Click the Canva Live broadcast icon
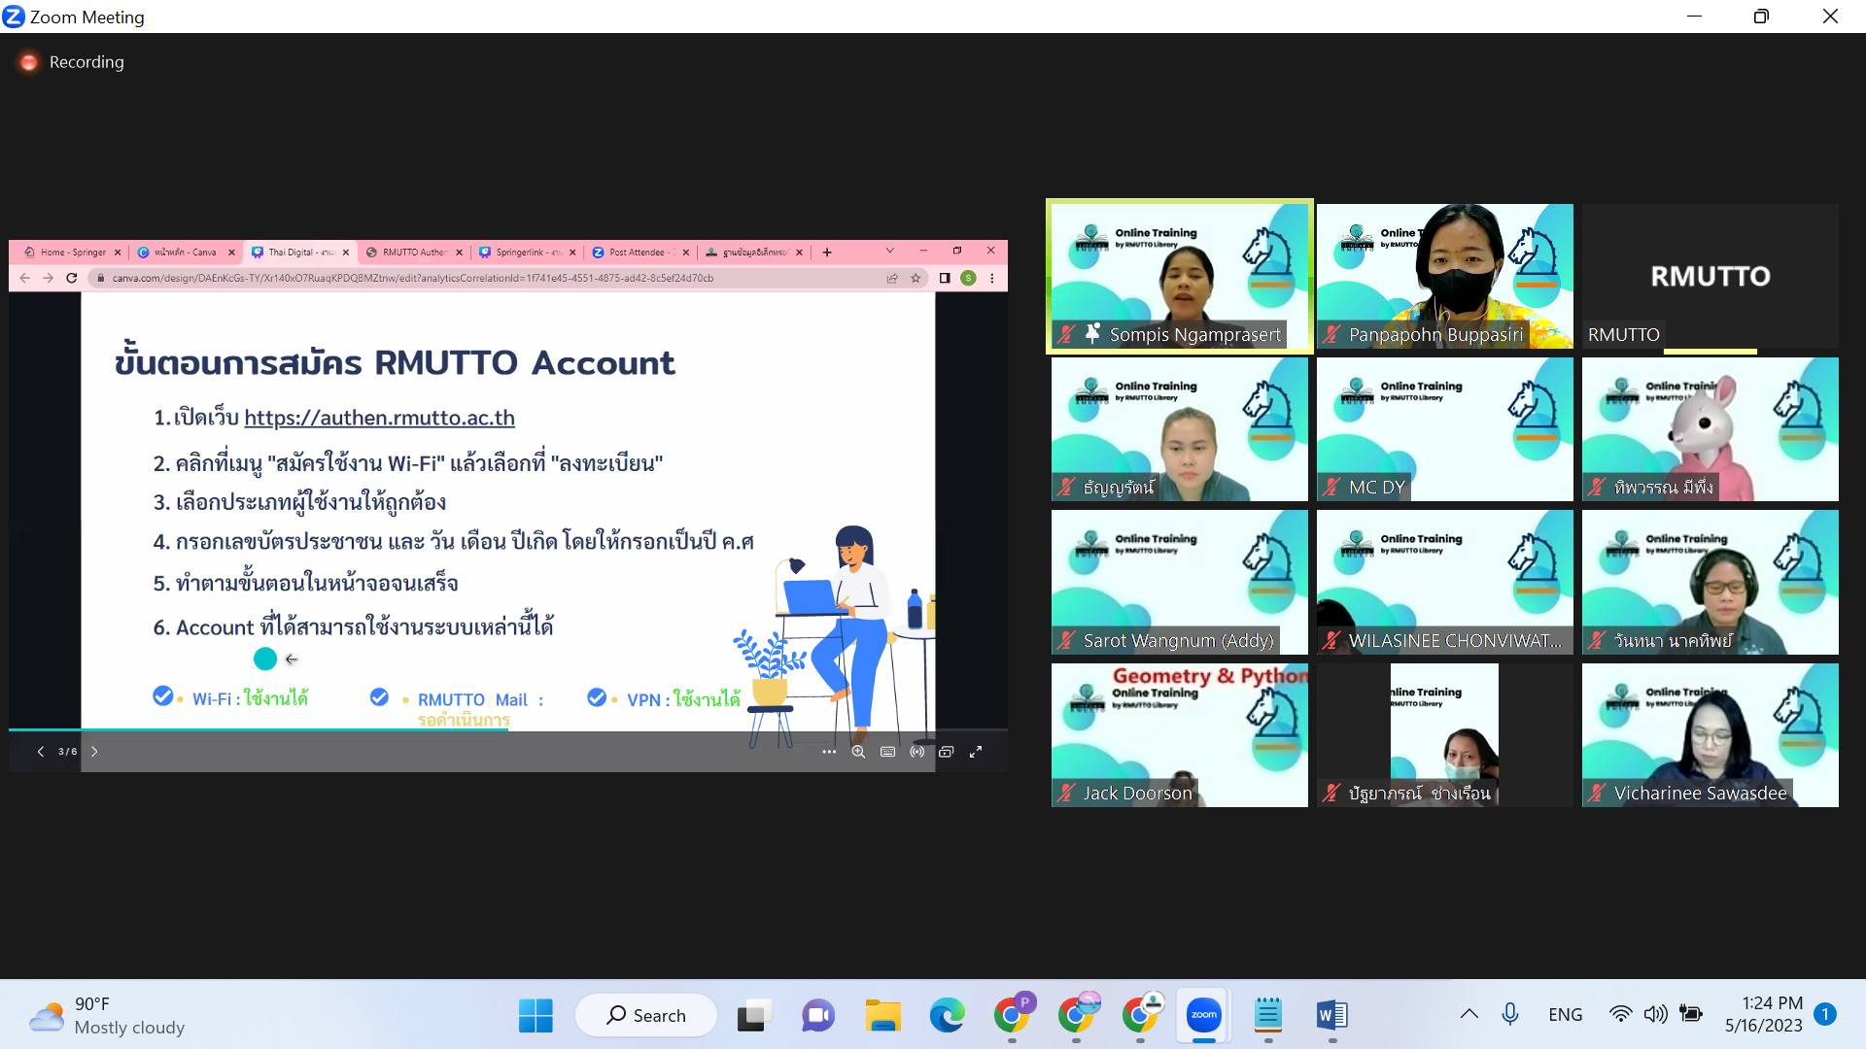The height and width of the screenshot is (1049, 1866). pos(916,752)
